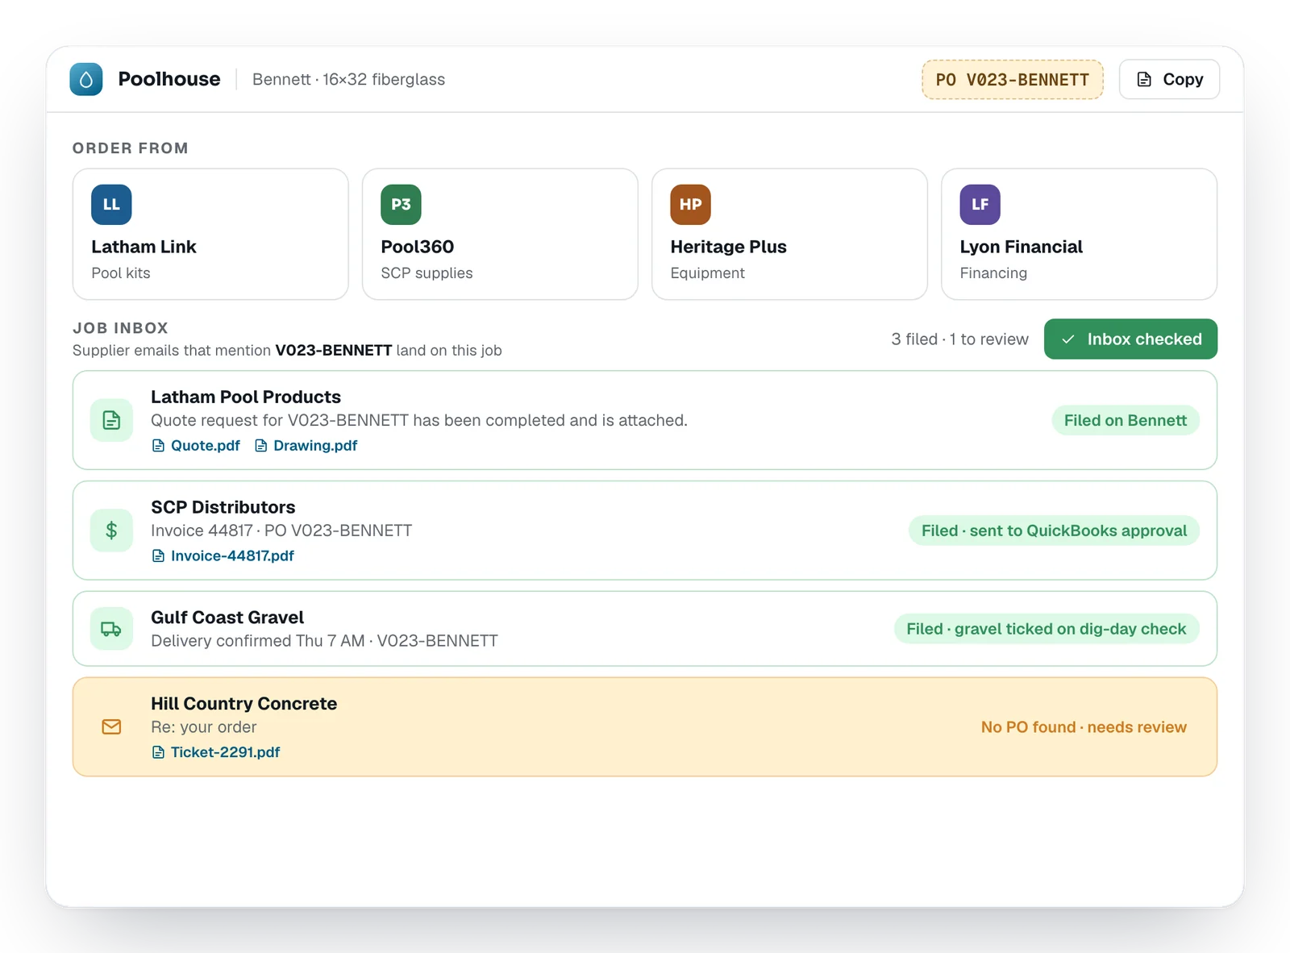The image size is (1290, 953).
Task: Click the Filed on Bennett status pill
Action: [x=1126, y=420]
